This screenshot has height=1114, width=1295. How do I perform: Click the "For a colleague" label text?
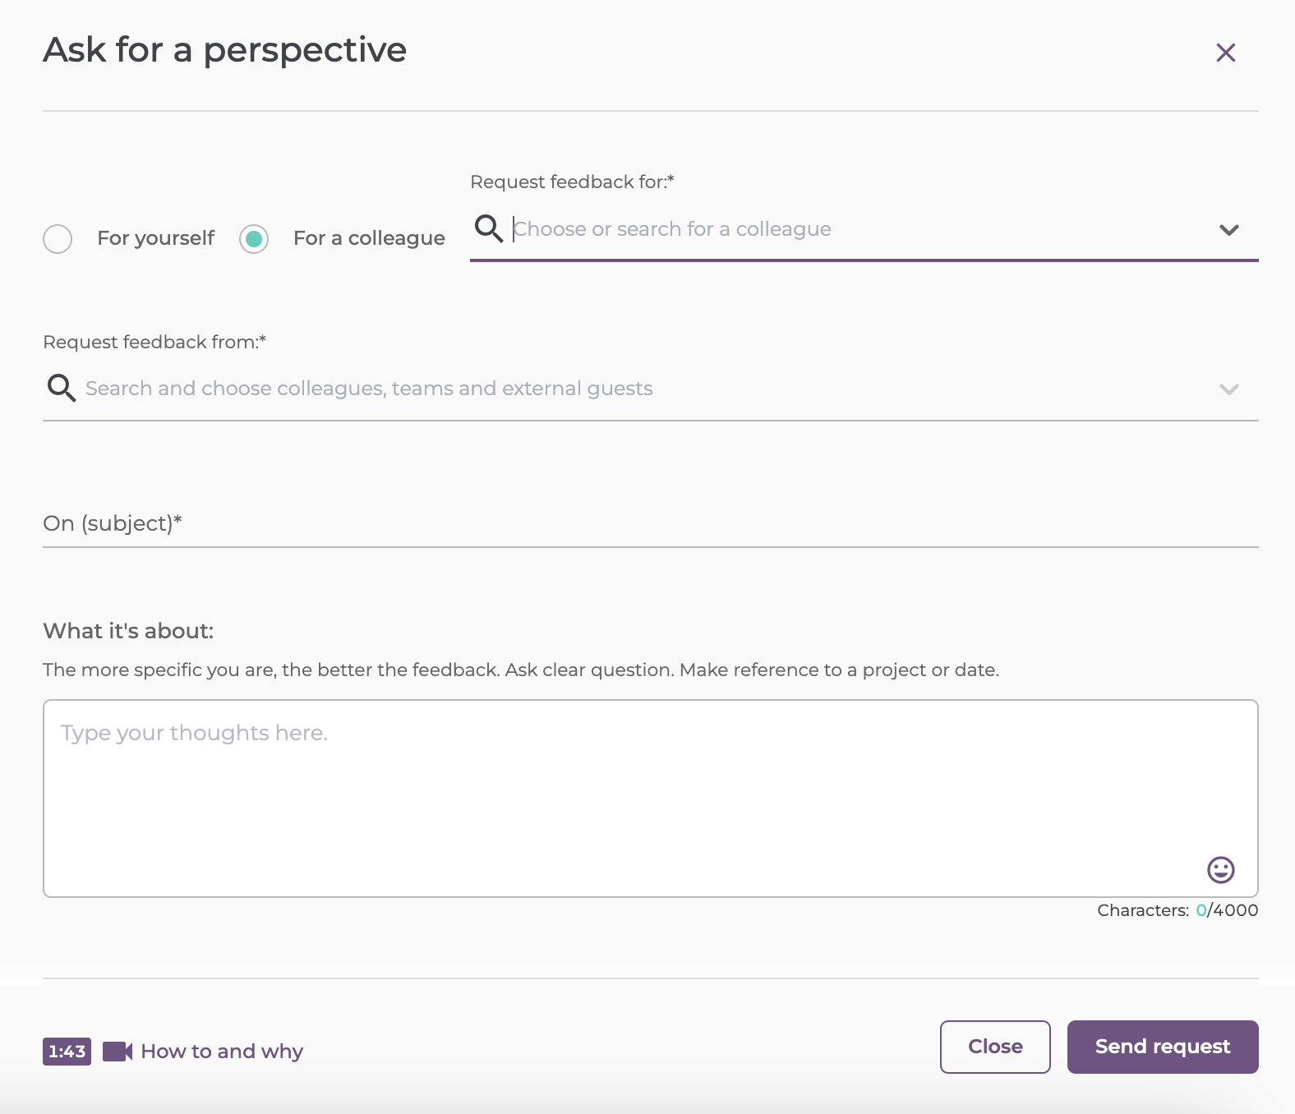click(369, 238)
